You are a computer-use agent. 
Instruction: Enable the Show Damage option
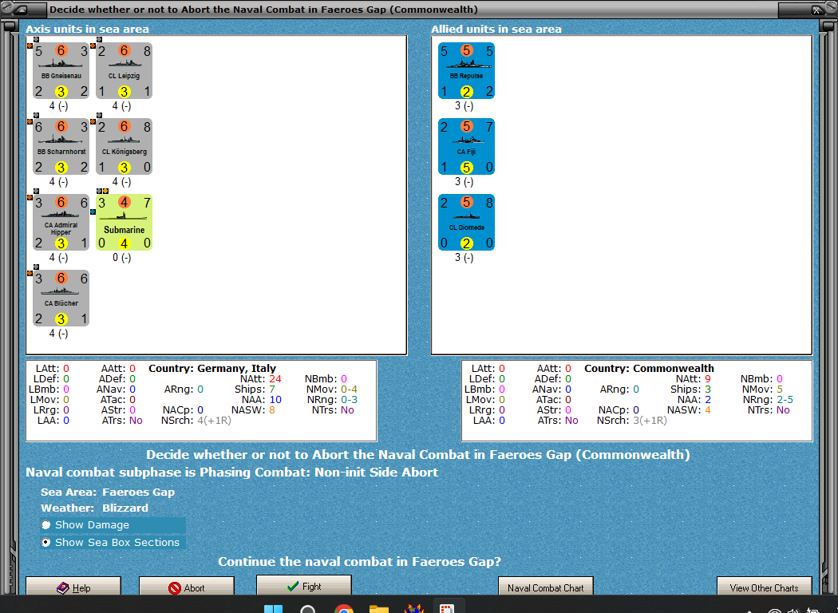(113, 525)
